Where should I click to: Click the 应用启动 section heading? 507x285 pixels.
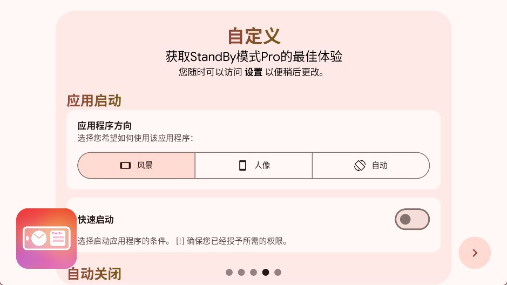click(x=94, y=101)
